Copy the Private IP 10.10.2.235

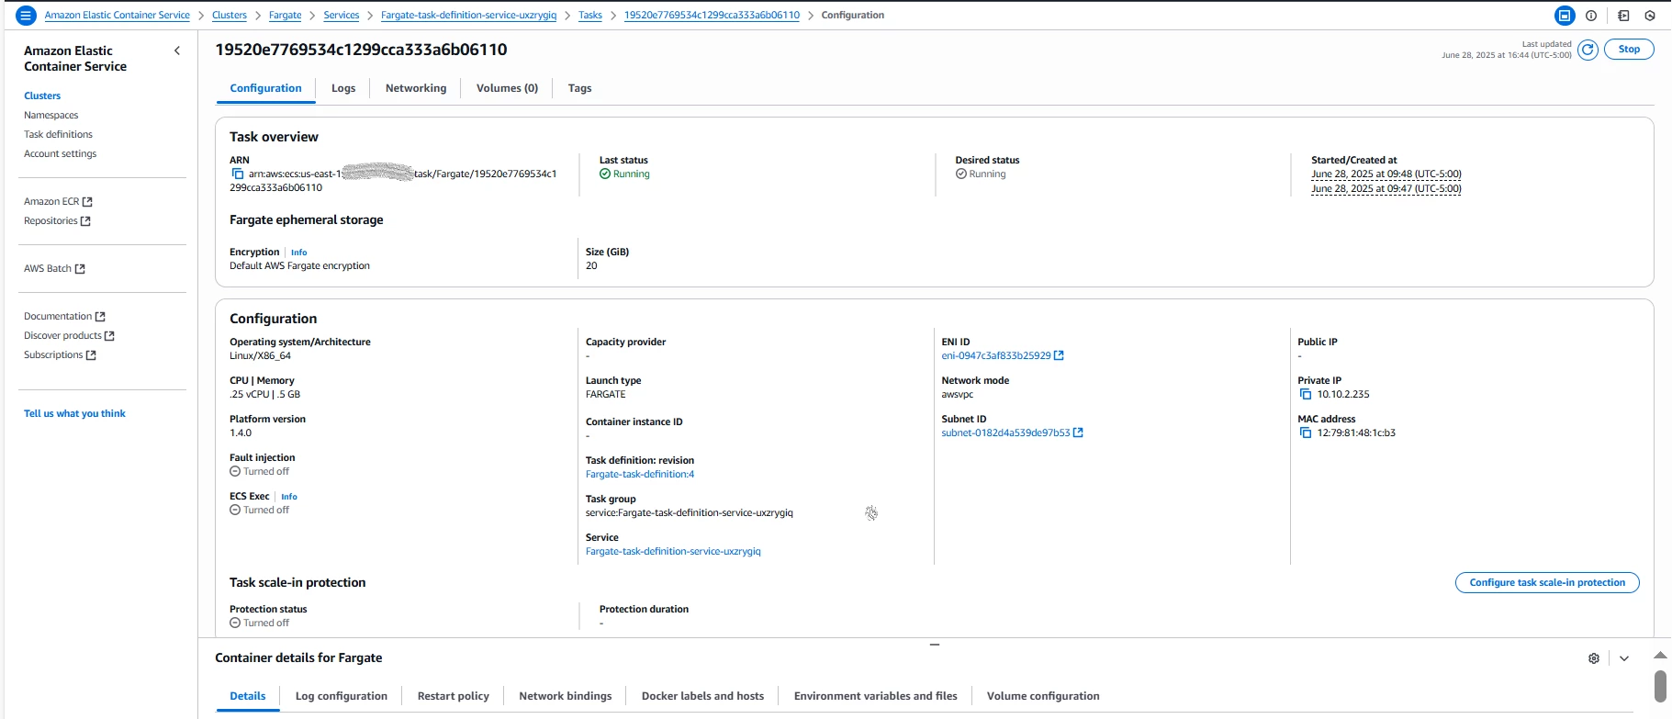[x=1306, y=394]
